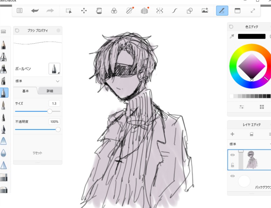271x208 pixels.
Task: Open the brush library drawer icon
Action: (3, 32)
